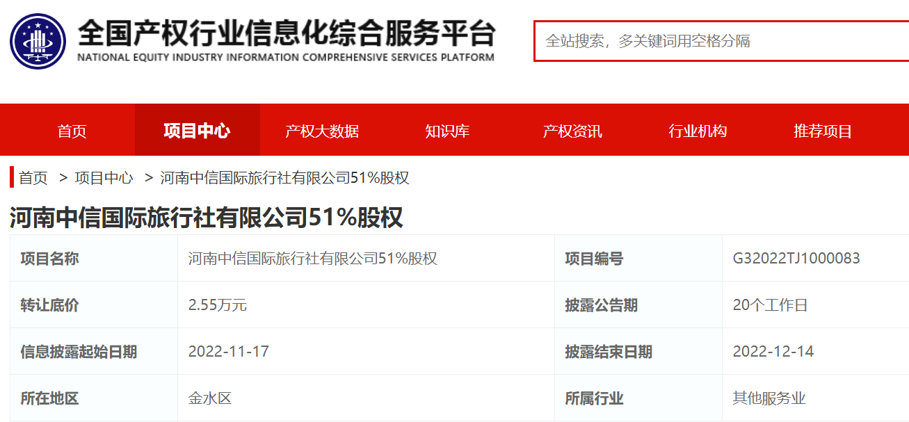The width and height of the screenshot is (909, 422).
Task: Select the 信息披露起始日期 label cell
Action: tap(94, 351)
